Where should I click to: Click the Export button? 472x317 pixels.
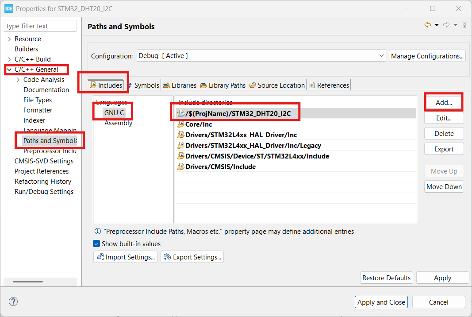point(444,149)
